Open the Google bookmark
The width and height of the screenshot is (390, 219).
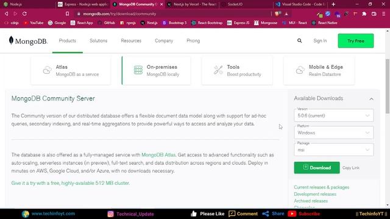(x=57, y=23)
